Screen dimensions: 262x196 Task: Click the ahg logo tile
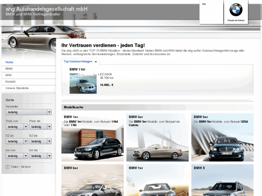pos(212,12)
